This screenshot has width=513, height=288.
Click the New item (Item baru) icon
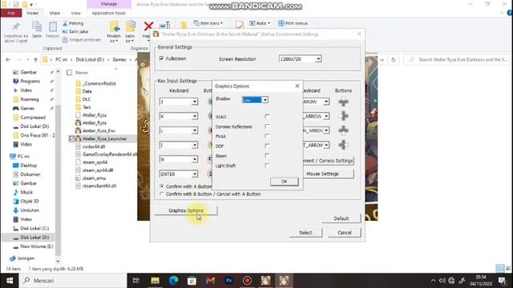tap(196, 23)
